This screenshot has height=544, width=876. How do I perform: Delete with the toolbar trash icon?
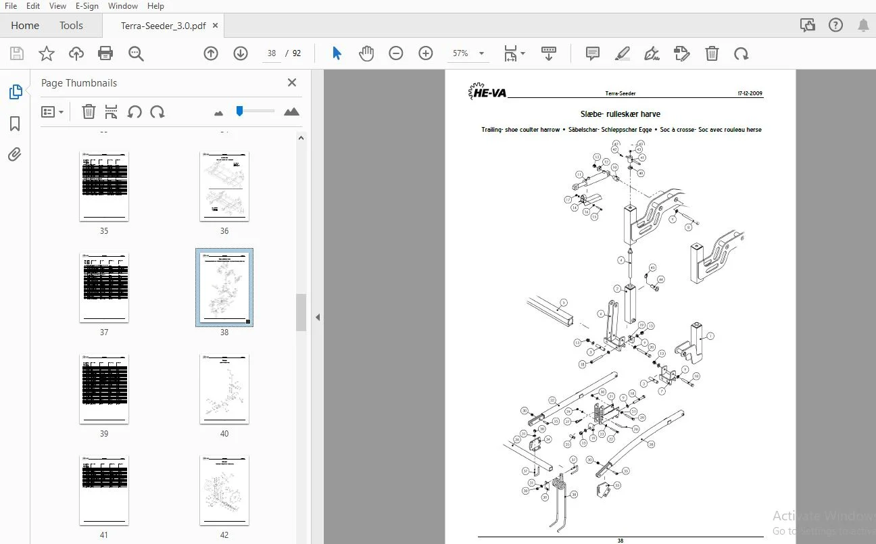pos(712,53)
